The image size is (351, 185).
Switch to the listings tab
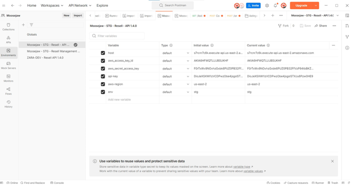click(251, 15)
